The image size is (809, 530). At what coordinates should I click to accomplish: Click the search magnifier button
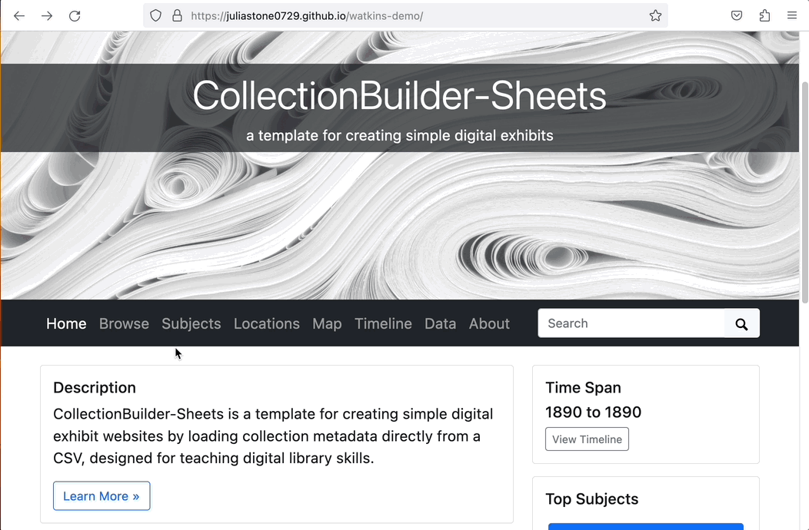(x=741, y=323)
